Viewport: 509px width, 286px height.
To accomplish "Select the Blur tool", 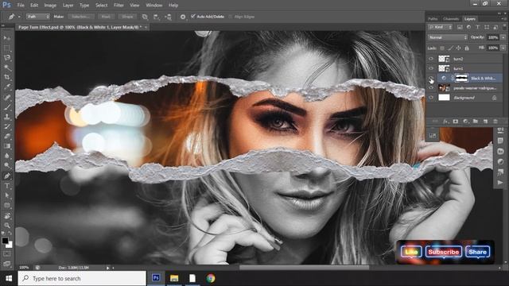I will [x=7, y=156].
